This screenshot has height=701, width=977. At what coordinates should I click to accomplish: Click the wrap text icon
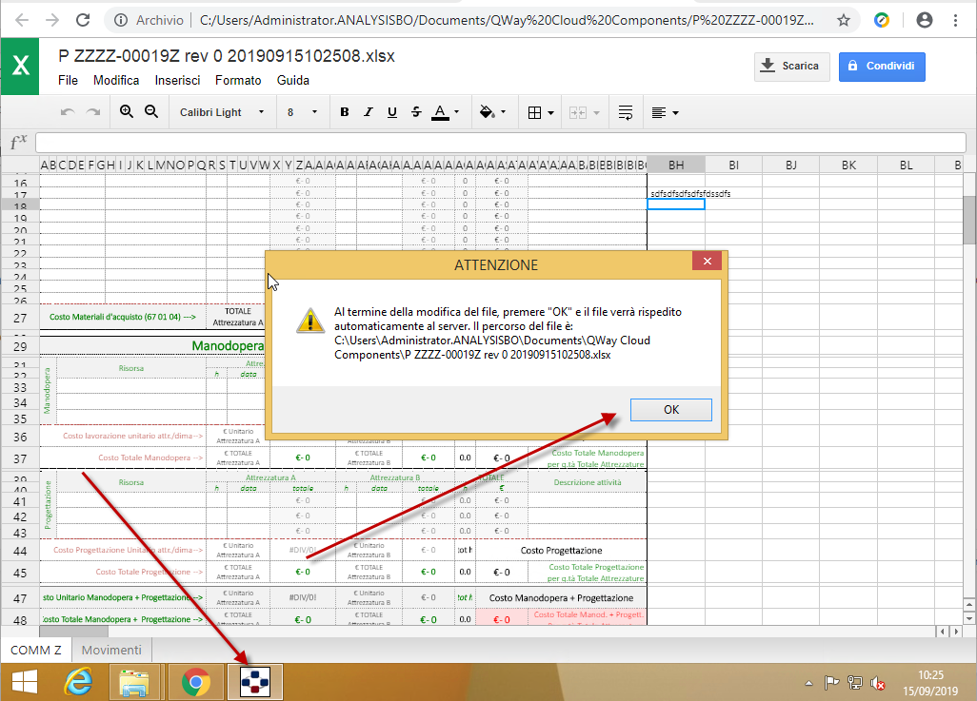[626, 112]
